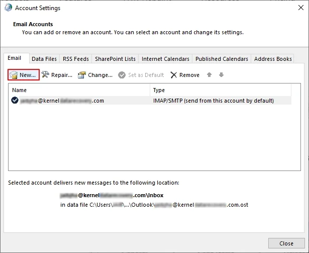Image resolution: width=309 pixels, height=253 pixels.
Task: Click the bold .com\Inbox delivery location text
Action: pos(112,195)
